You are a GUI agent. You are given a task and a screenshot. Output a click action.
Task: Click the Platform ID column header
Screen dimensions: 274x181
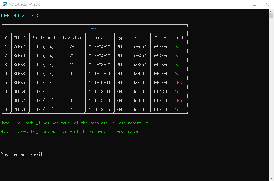pyautogui.click(x=44, y=38)
